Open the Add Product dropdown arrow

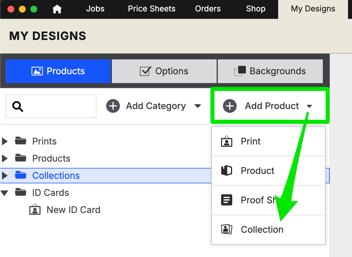[x=309, y=107]
